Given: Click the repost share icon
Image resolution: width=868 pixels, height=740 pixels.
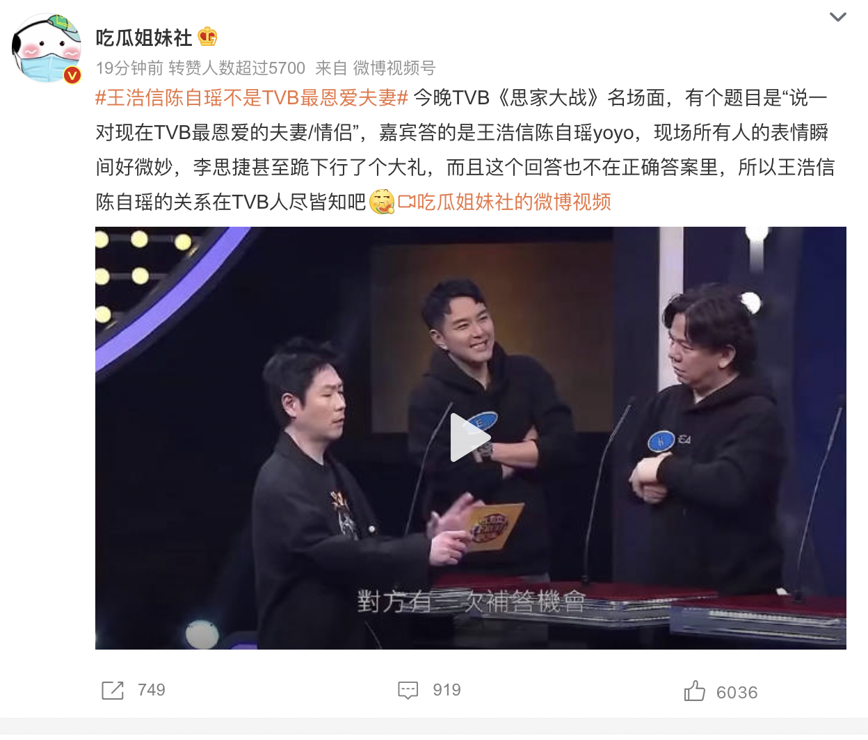Looking at the screenshot, I should coord(113,691).
